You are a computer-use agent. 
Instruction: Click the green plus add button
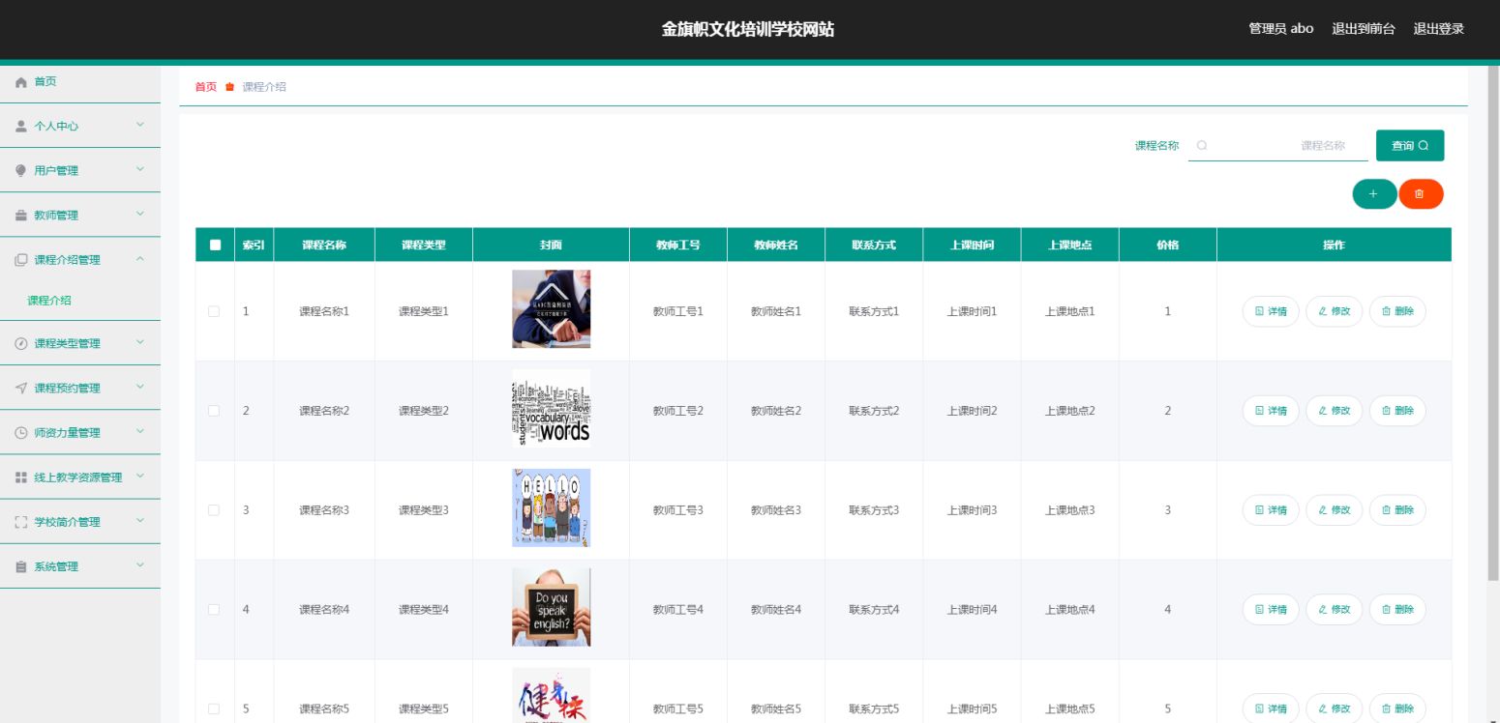coord(1374,194)
